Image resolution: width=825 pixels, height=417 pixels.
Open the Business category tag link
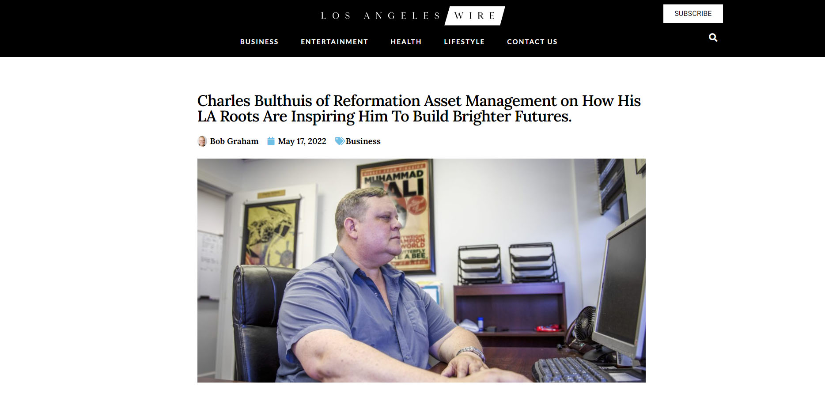(363, 141)
